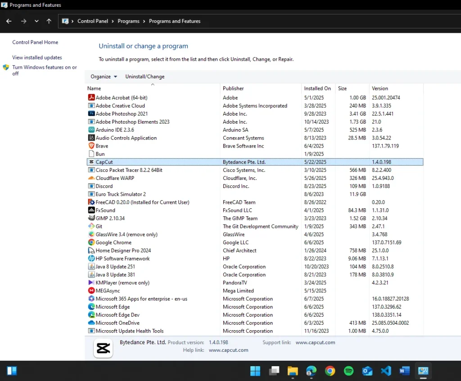This screenshot has height=381, width=461.
Task: Click the Audio Controls Application icon
Action: 91,138
